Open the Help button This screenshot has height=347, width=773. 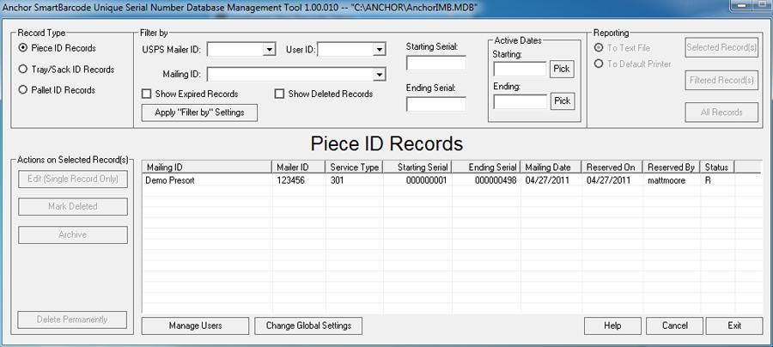pyautogui.click(x=612, y=326)
